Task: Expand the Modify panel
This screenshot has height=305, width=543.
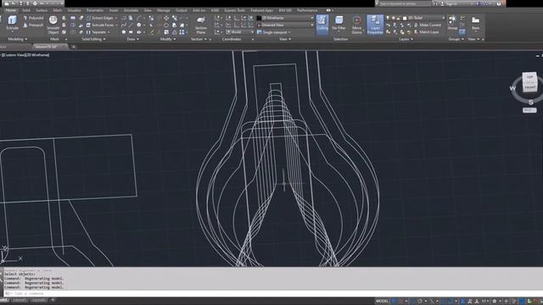Action: 168,39
